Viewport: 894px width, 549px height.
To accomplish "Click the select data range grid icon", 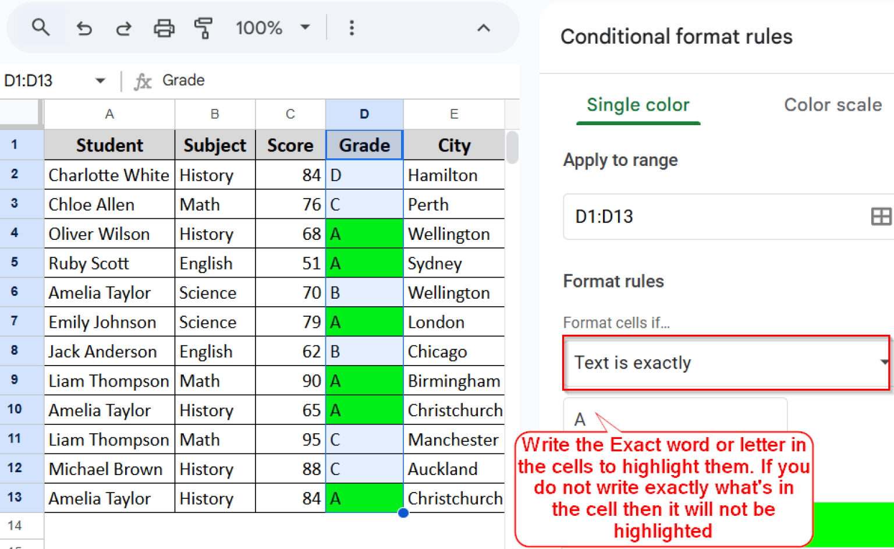I will [x=882, y=217].
